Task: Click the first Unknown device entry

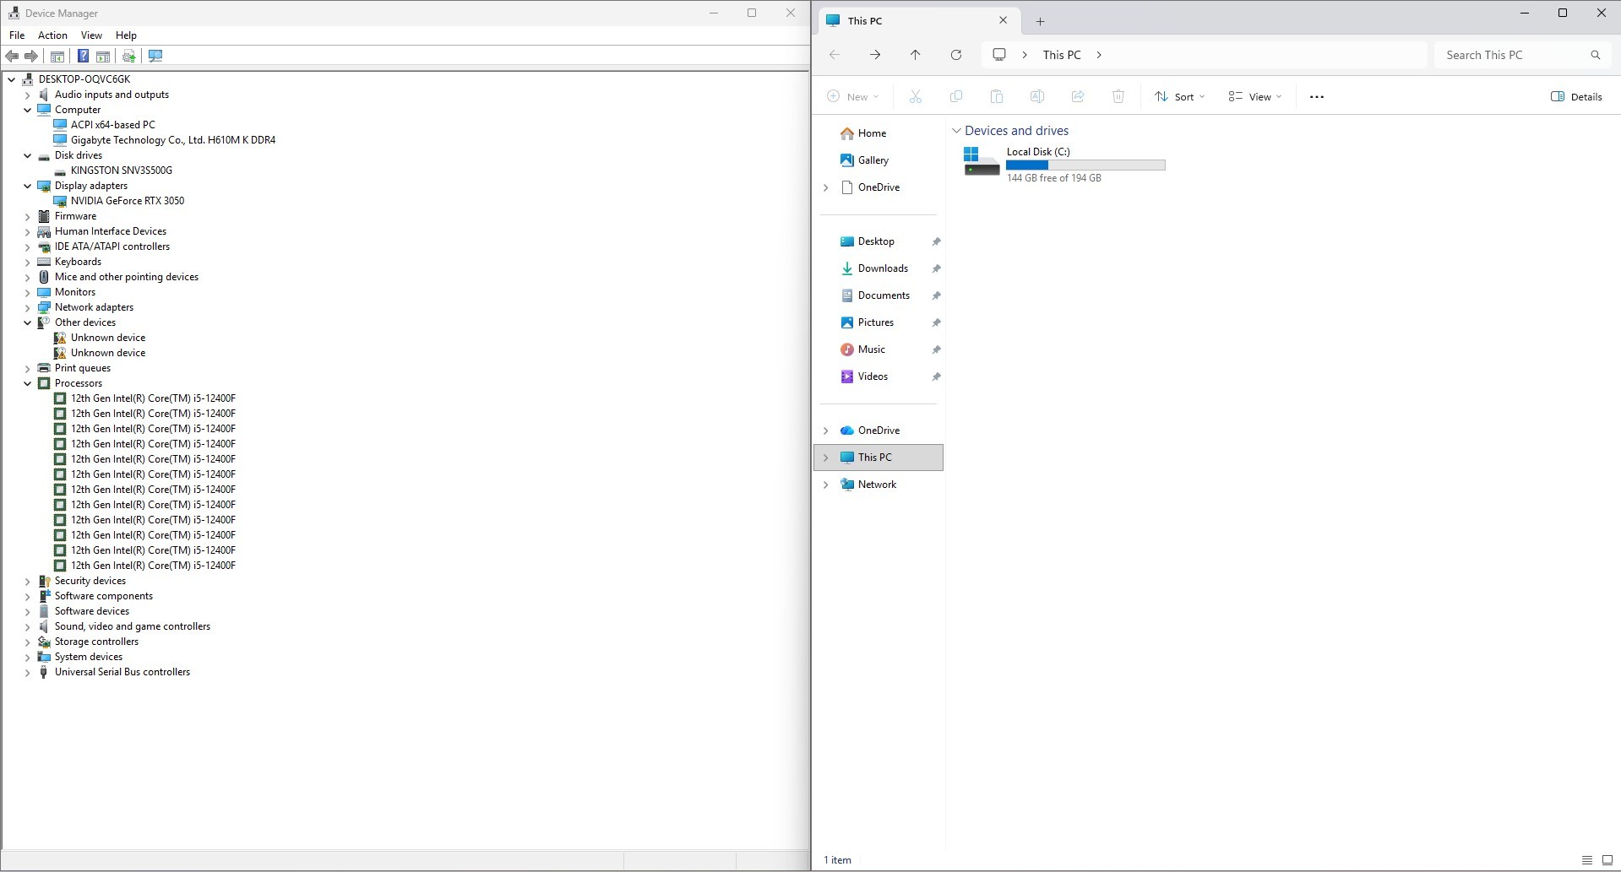Action: [x=107, y=338]
